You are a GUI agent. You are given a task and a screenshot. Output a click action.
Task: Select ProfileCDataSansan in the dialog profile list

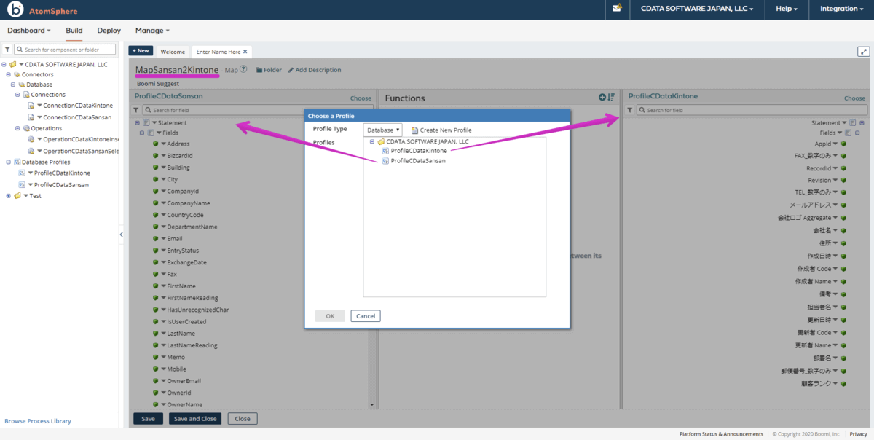(x=418, y=161)
